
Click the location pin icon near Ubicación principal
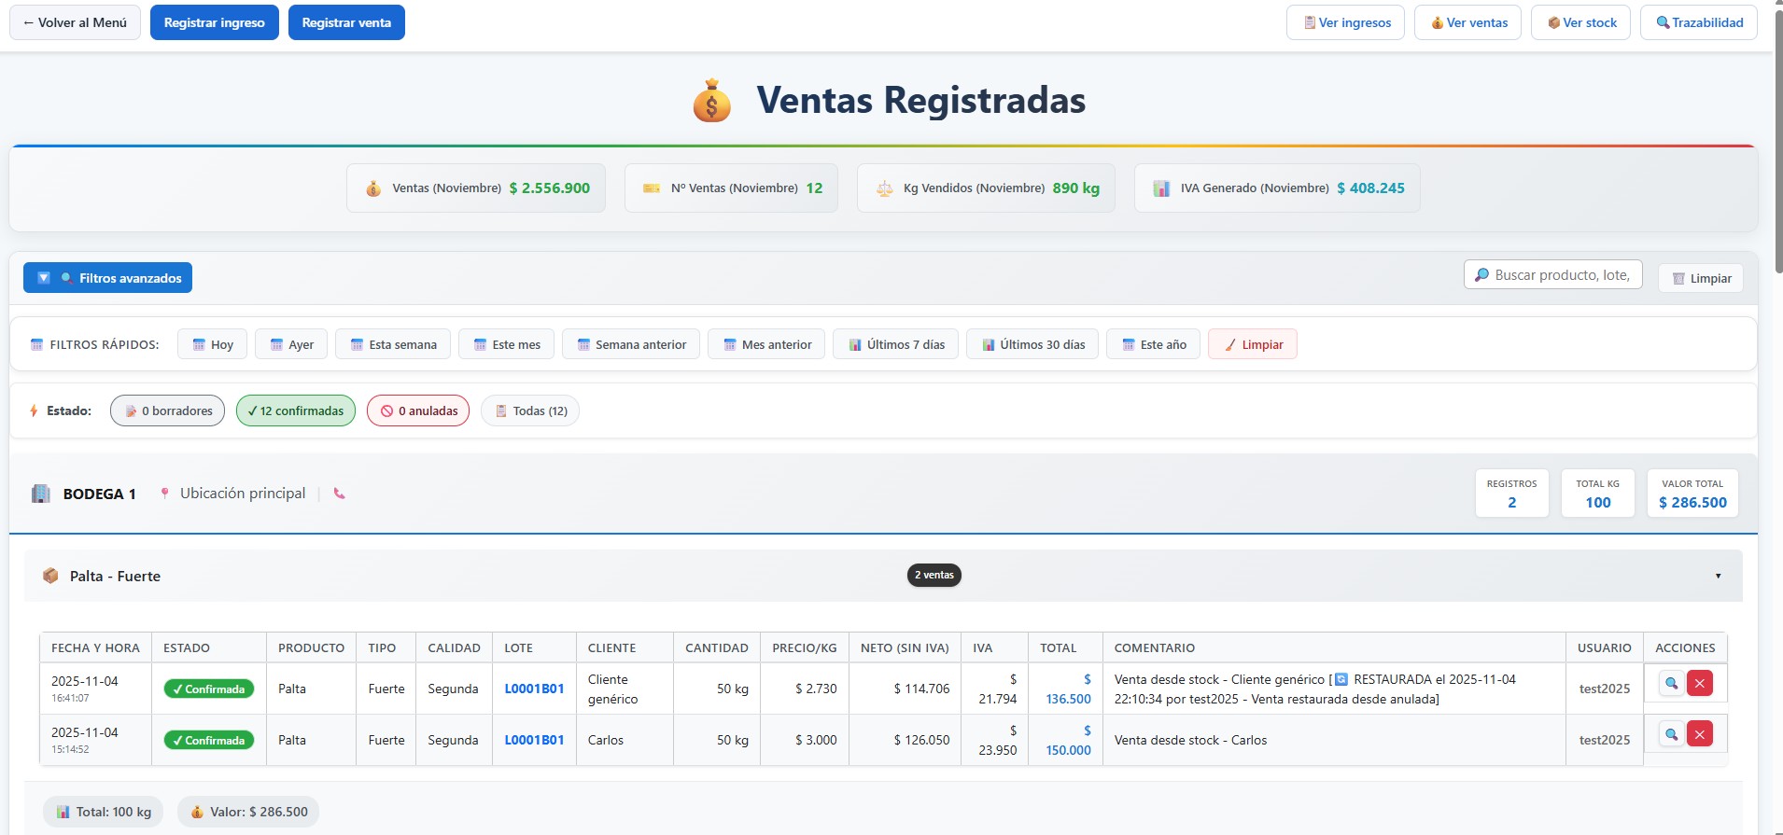[x=164, y=494]
